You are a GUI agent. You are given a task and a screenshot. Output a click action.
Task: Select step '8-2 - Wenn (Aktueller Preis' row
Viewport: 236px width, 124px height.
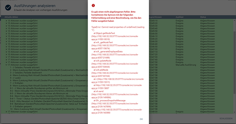tap(49, 91)
